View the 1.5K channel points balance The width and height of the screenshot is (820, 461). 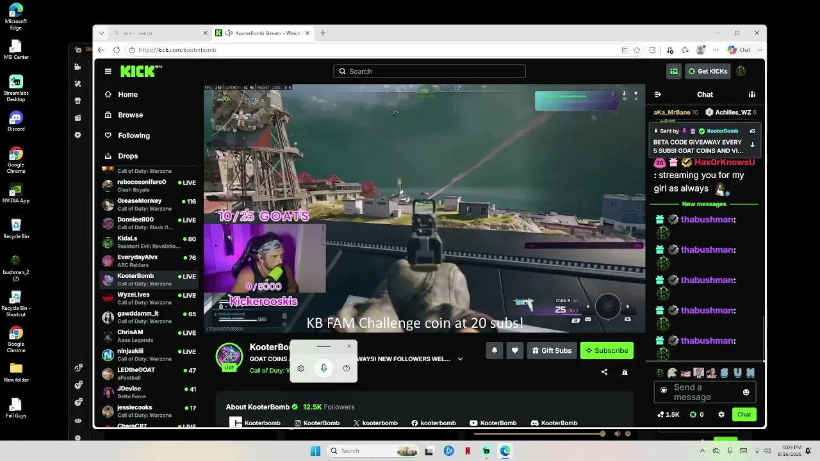(668, 414)
